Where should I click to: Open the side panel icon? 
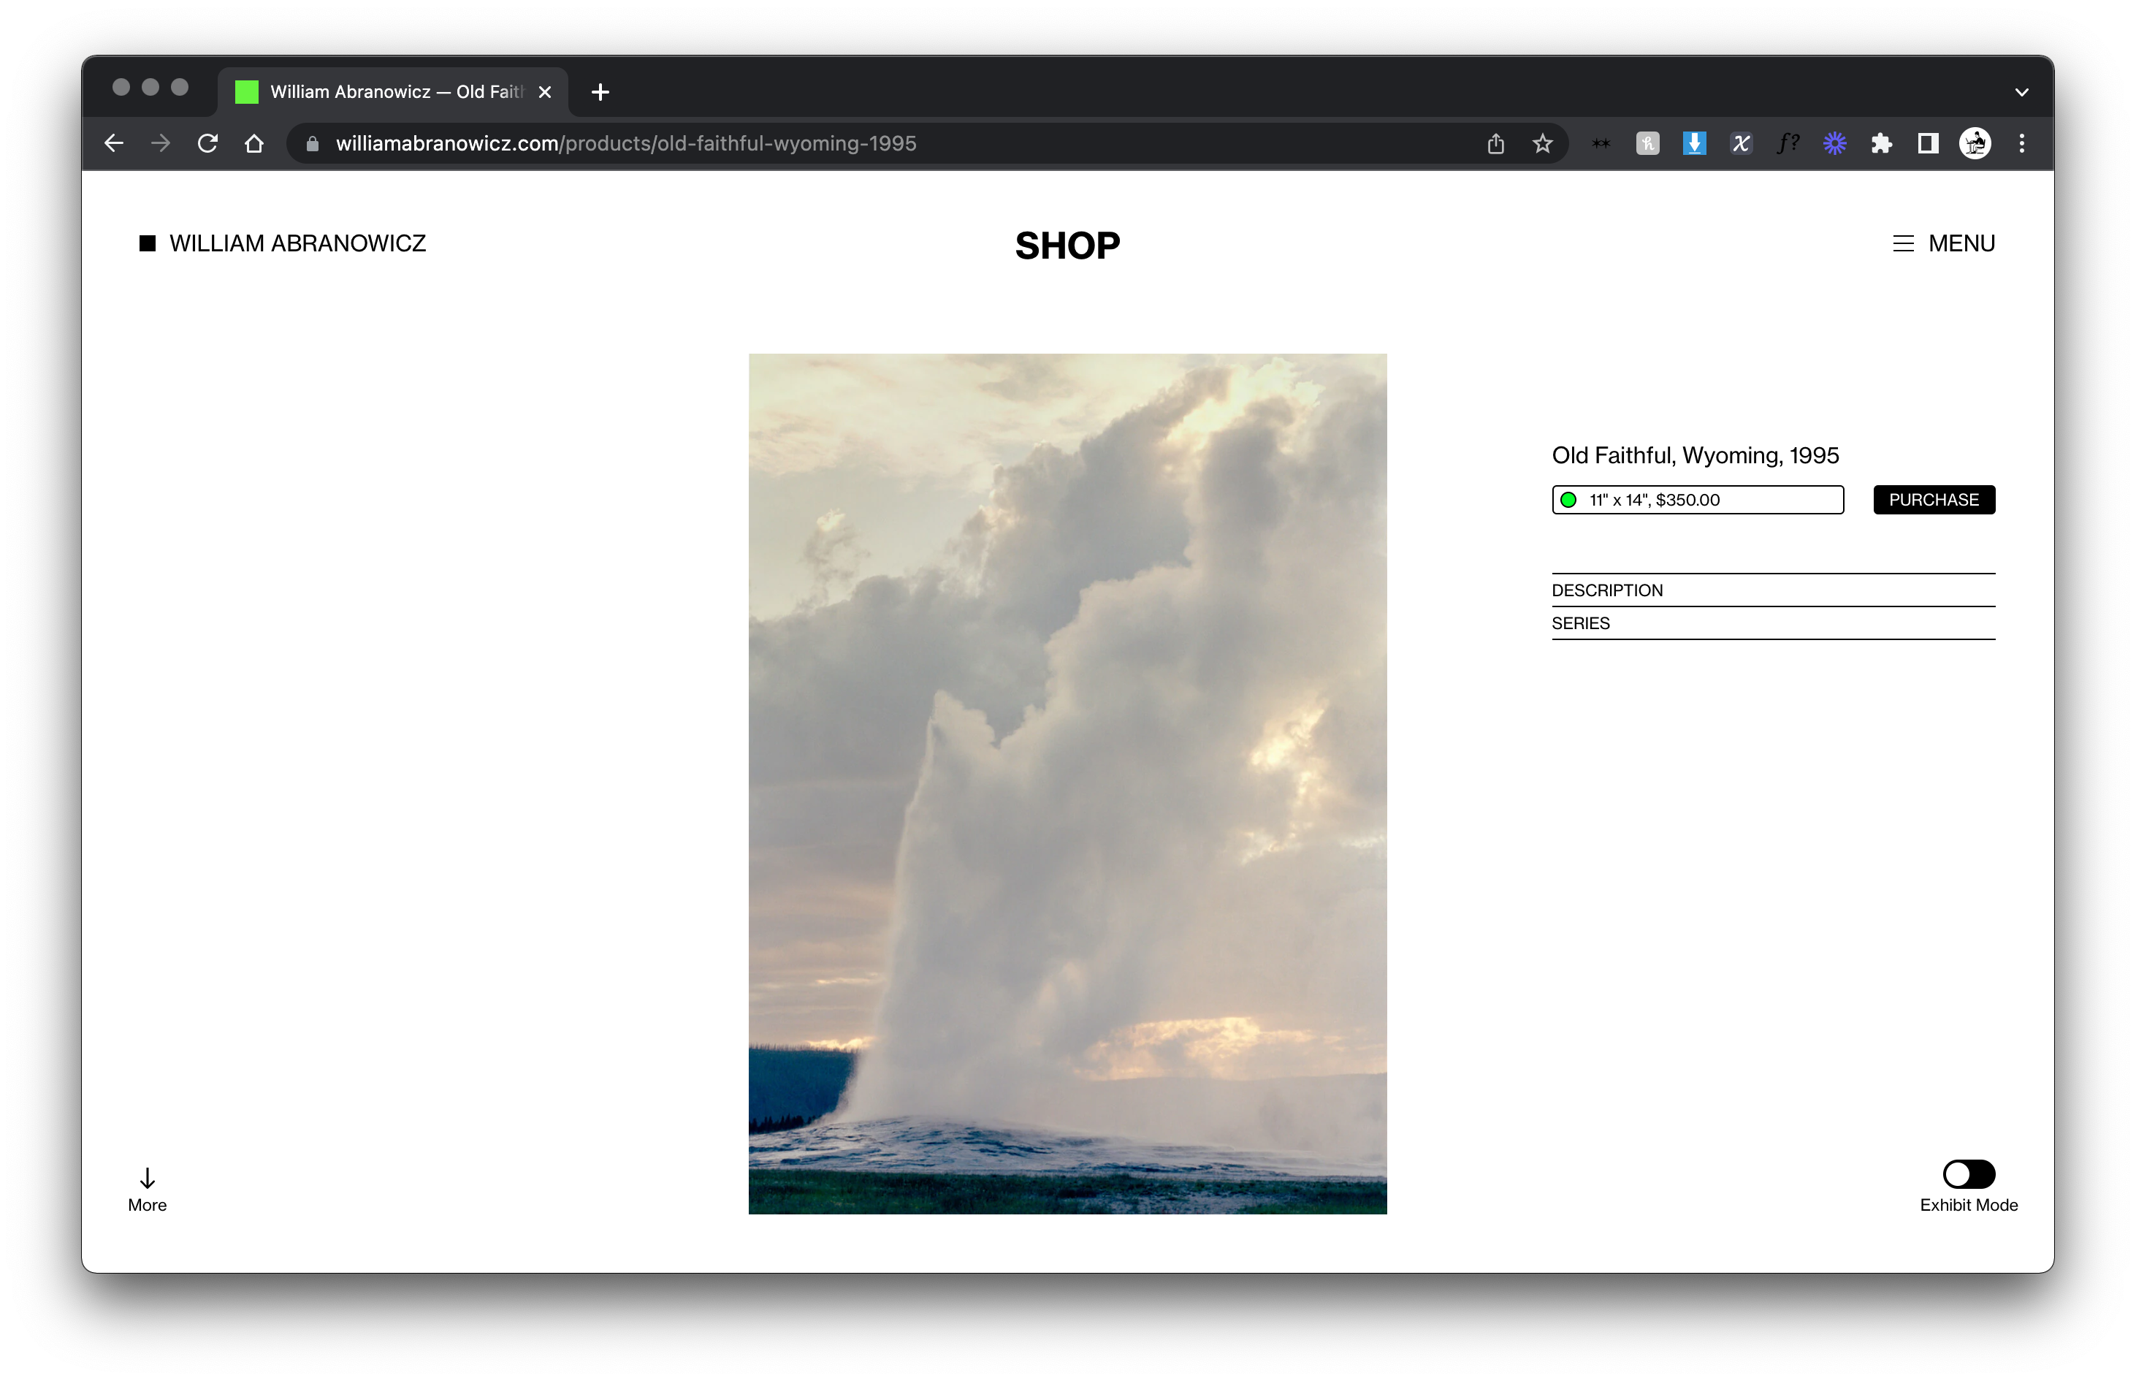(x=1927, y=143)
